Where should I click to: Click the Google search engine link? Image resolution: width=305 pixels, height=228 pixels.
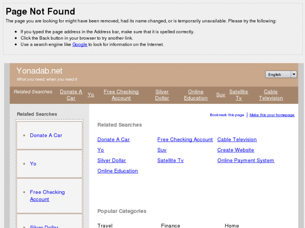80,44
